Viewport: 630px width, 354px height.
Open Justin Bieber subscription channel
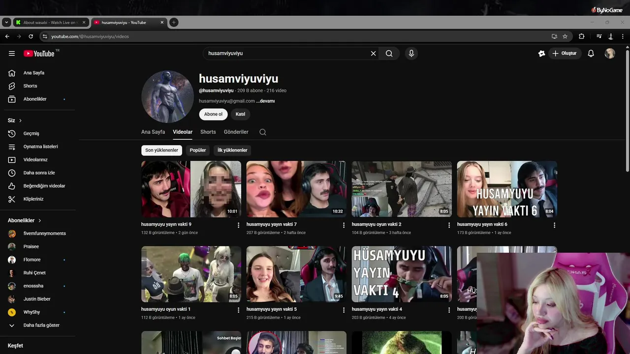coord(38,299)
